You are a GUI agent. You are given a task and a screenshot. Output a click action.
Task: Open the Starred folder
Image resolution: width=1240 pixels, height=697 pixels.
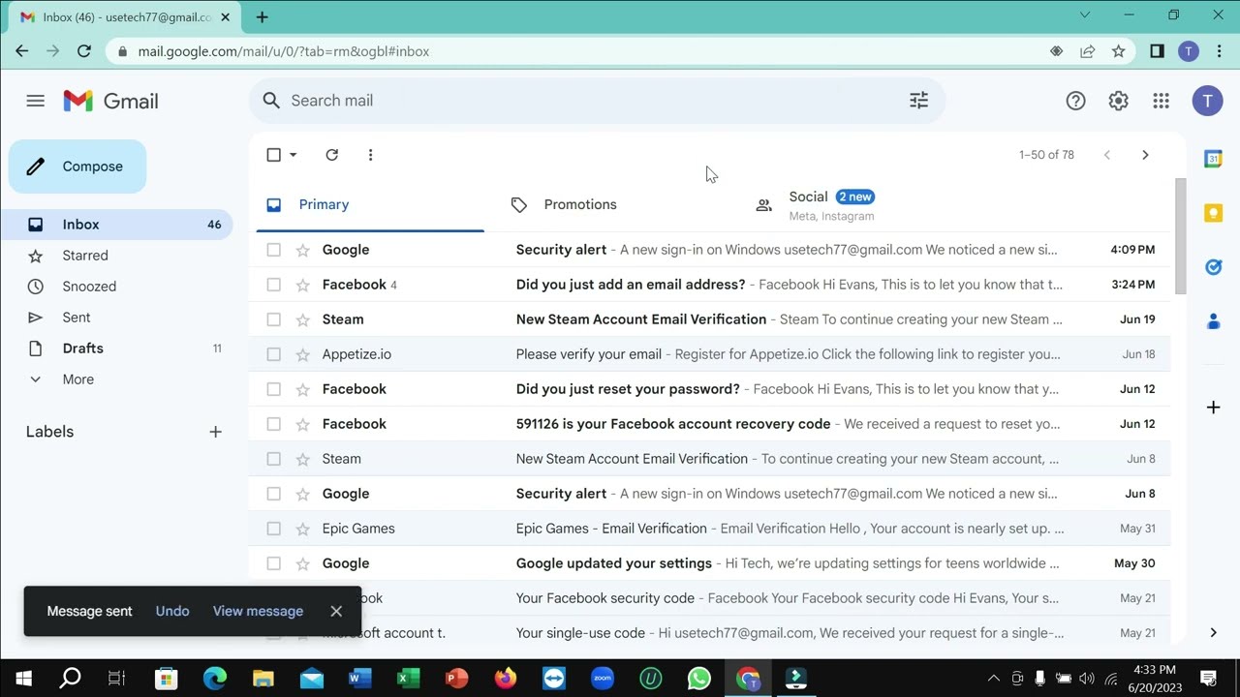tap(116, 256)
